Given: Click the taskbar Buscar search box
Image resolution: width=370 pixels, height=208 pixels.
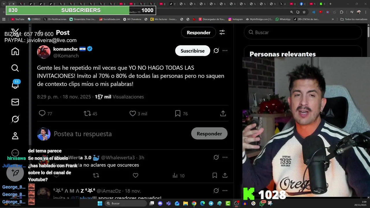Looking at the screenshot, I should 125,203.
